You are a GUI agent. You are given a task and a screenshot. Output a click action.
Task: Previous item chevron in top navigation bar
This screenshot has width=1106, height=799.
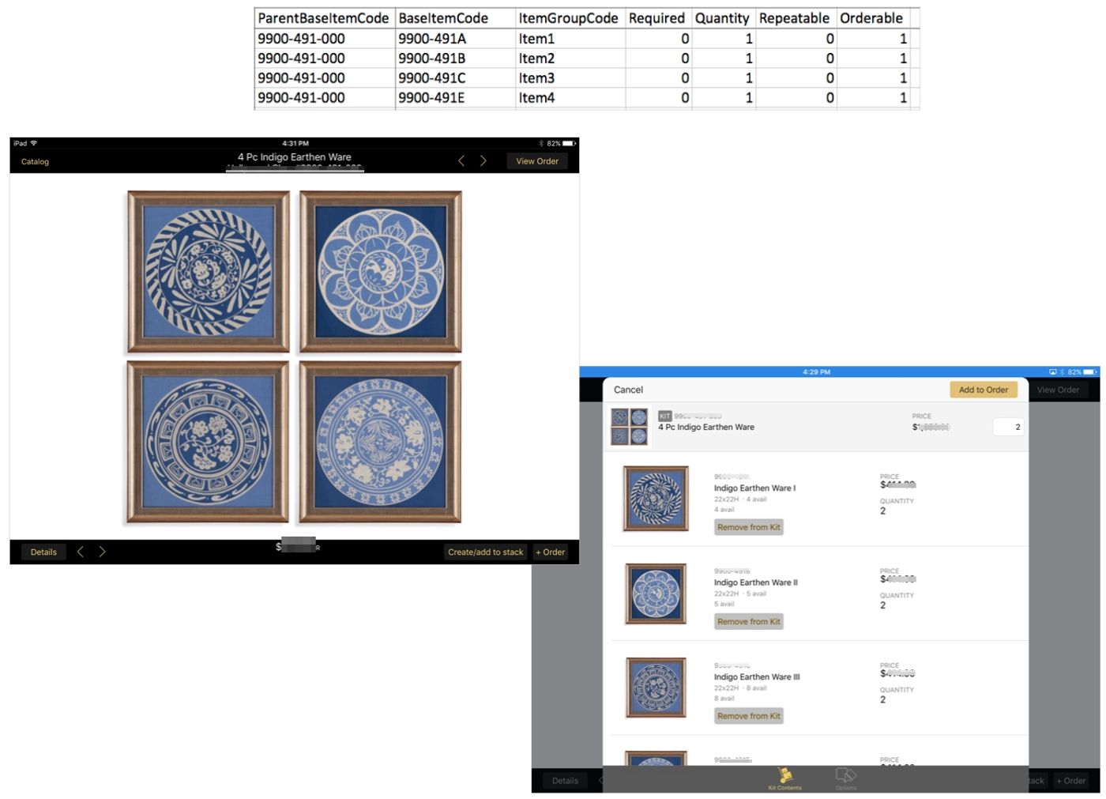pos(461,160)
